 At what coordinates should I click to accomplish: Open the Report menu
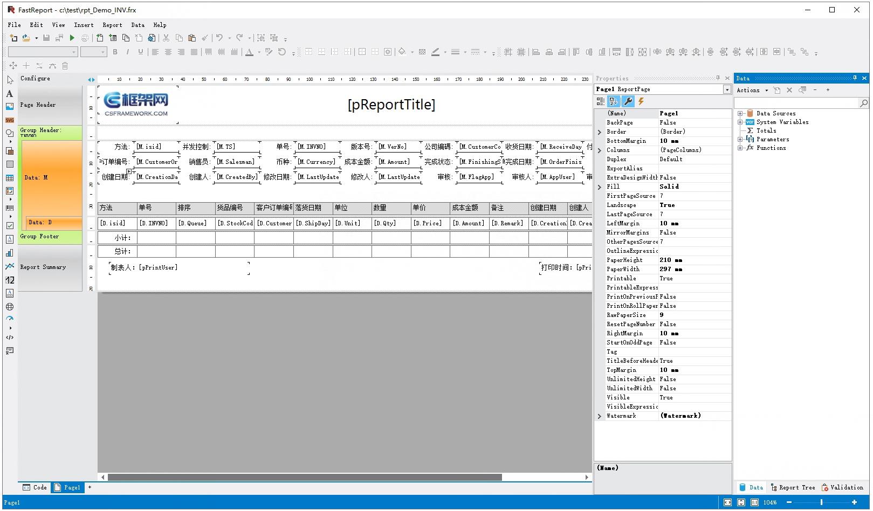point(112,25)
